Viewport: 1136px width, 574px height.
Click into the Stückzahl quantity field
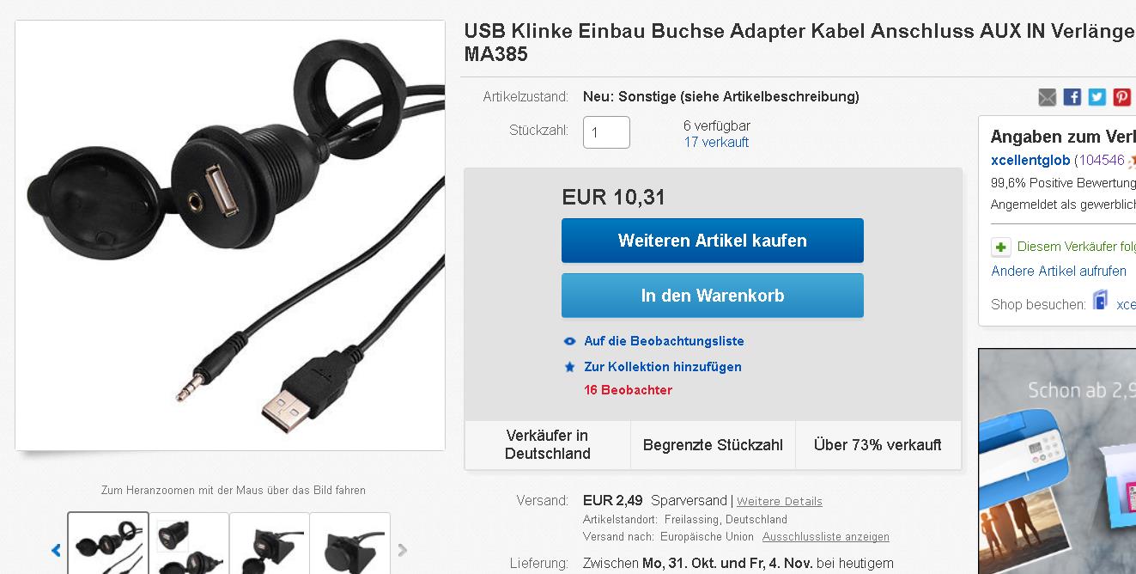606,132
